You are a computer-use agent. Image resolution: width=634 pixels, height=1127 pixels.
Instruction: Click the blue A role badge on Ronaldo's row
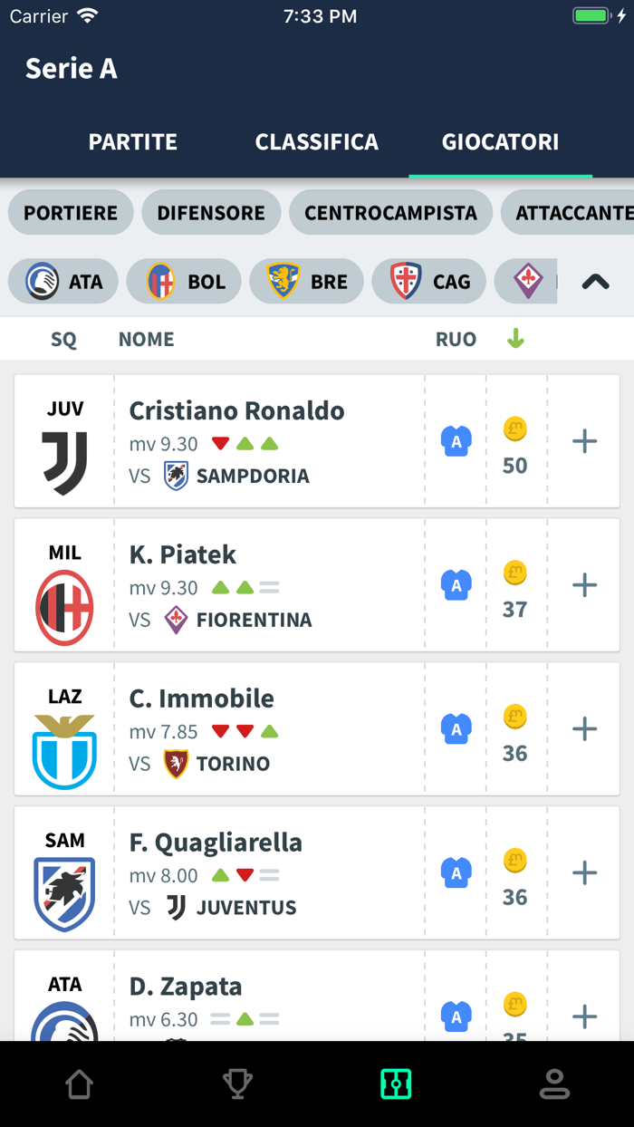coord(456,440)
